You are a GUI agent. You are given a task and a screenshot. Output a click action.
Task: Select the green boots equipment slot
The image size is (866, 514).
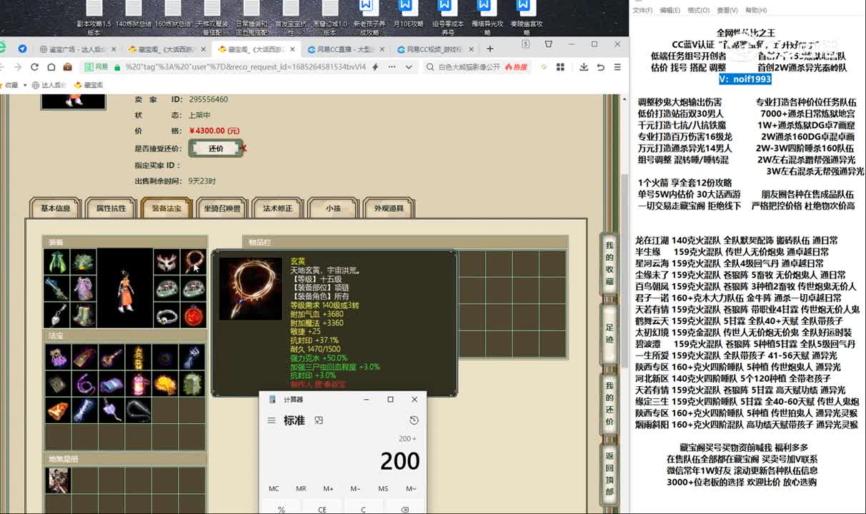(x=83, y=314)
